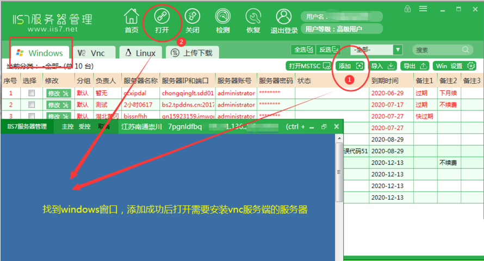Open the -全部- category dropdown
This screenshot has height=261, width=484.
398,49
